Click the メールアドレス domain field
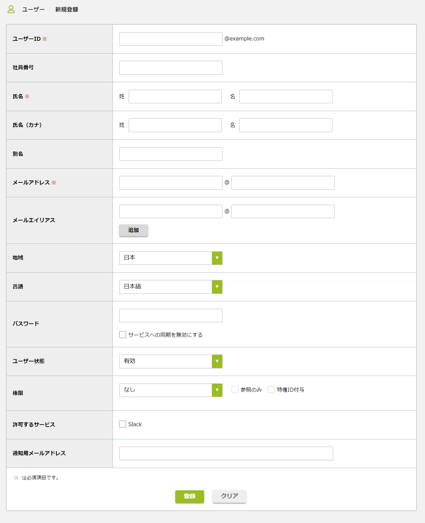The height and width of the screenshot is (523, 425). tap(283, 183)
